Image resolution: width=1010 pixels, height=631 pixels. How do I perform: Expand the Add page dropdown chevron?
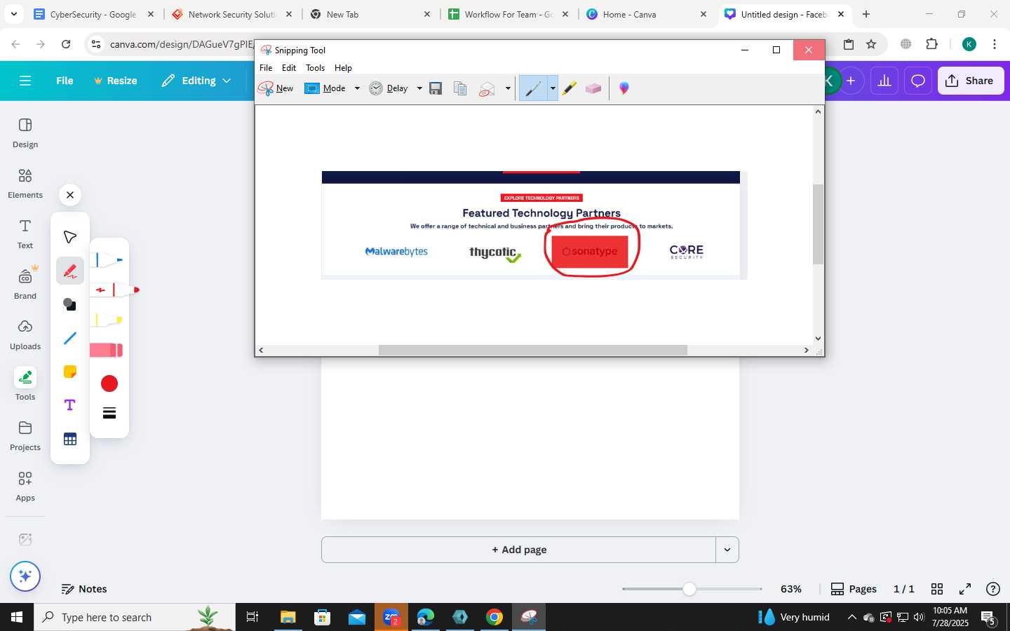point(727,550)
